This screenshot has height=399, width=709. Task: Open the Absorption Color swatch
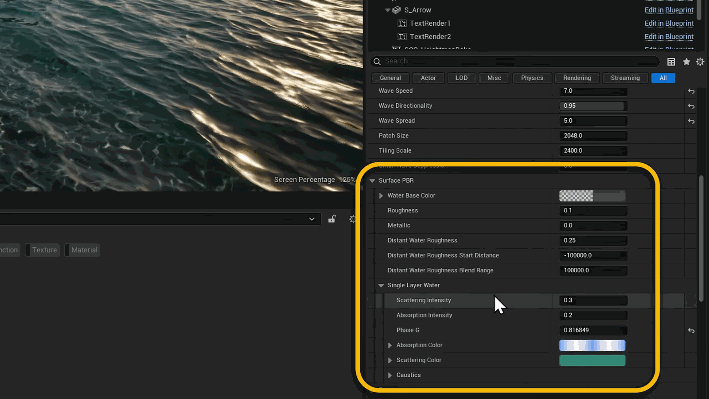pos(592,345)
